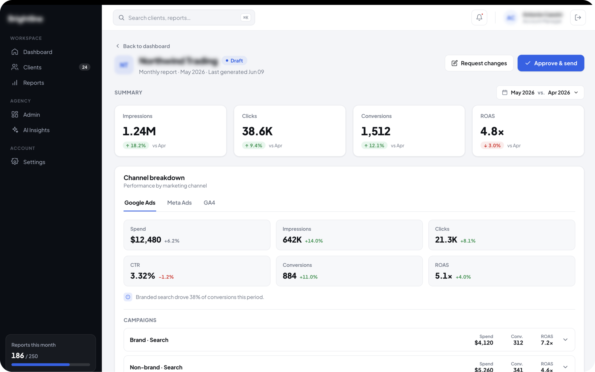Click the Approve & send button
This screenshot has width=595, height=372.
551,63
